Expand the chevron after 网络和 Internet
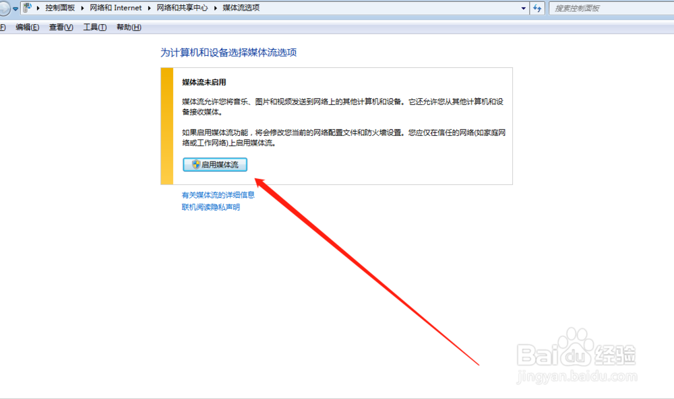Image resolution: width=674 pixels, height=399 pixels. pos(148,7)
